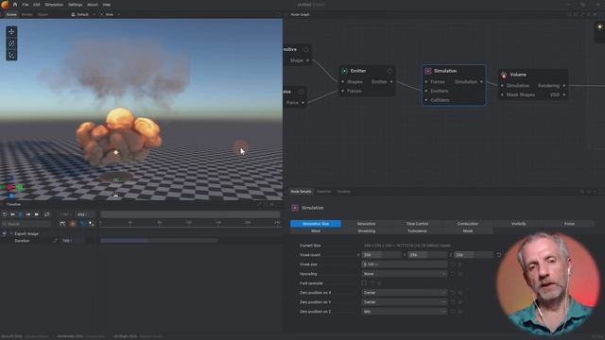Screen dimensions: 605x340
Task: Reset the Upscaling value
Action: 453,274
